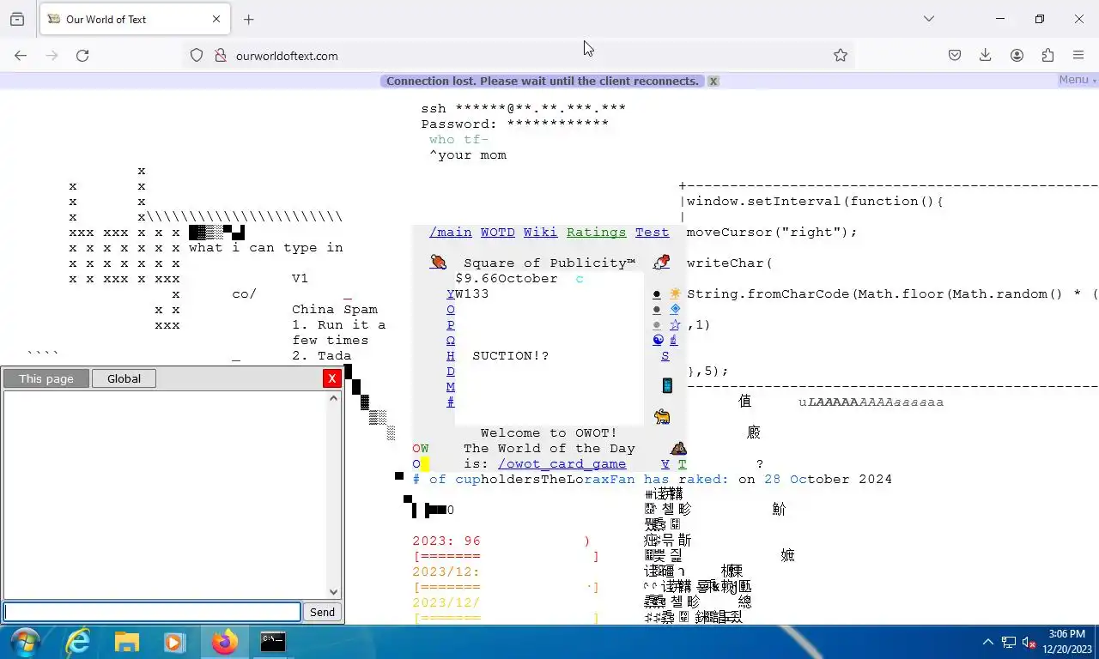The image size is (1099, 659).
Task: Switch to Global chat tab
Action: [124, 378]
